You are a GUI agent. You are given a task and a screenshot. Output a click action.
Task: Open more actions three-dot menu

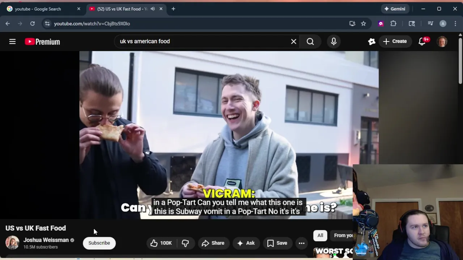(x=301, y=243)
